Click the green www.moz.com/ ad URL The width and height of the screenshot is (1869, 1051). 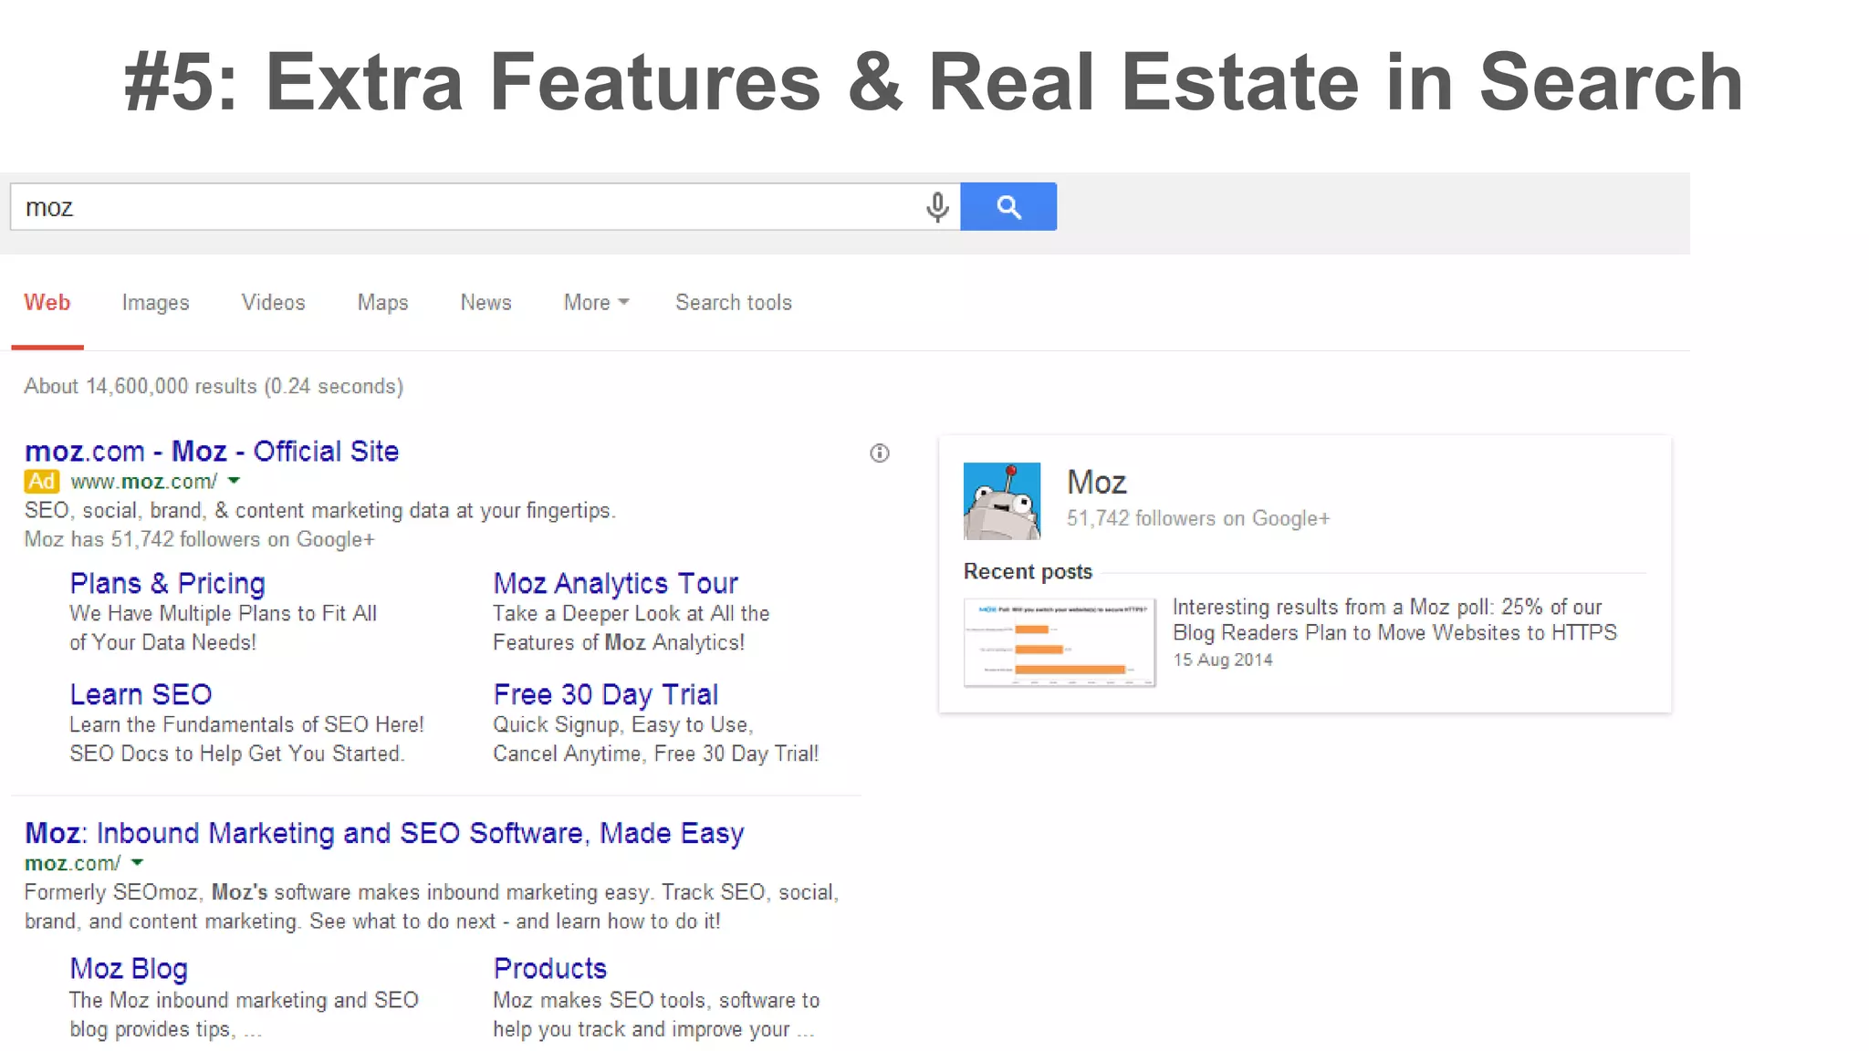144,481
